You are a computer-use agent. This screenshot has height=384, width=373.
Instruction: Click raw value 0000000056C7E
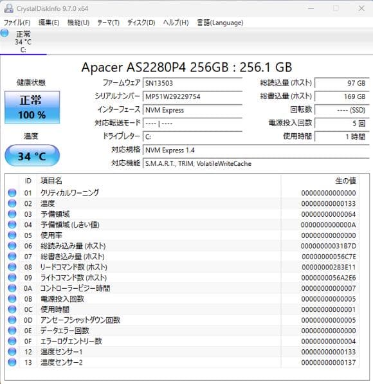coord(329,257)
